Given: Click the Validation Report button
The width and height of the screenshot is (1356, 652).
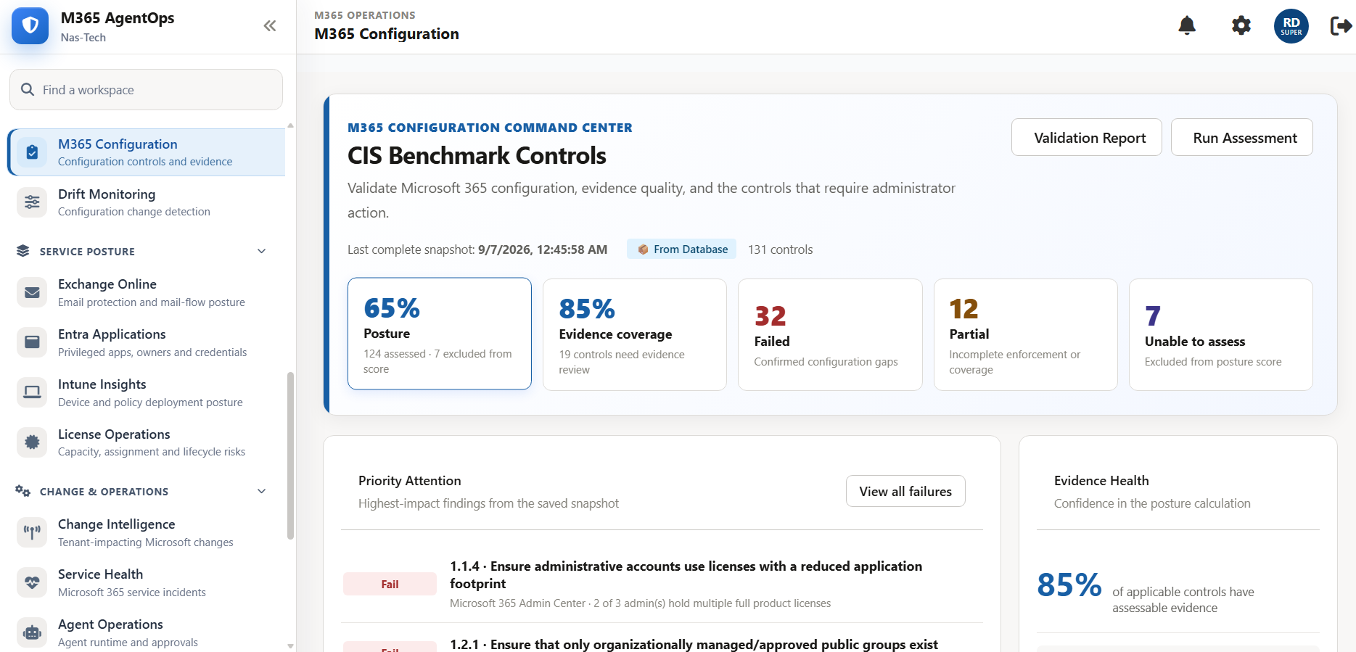Looking at the screenshot, I should click(1087, 137).
